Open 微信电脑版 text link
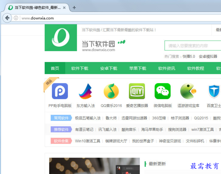Viewport: 221px width, 174px height. (x=163, y=106)
